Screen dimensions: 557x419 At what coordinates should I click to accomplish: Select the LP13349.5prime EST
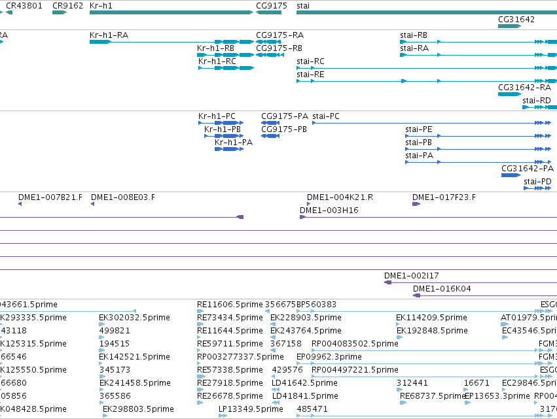pyautogui.click(x=223, y=416)
